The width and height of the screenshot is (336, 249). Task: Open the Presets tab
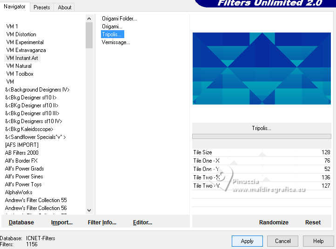point(42,7)
